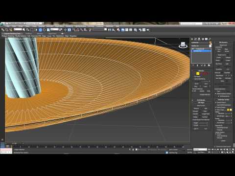Select the yellow Edge sub-object level icon
The width and height of the screenshot is (235, 176).
198,73
